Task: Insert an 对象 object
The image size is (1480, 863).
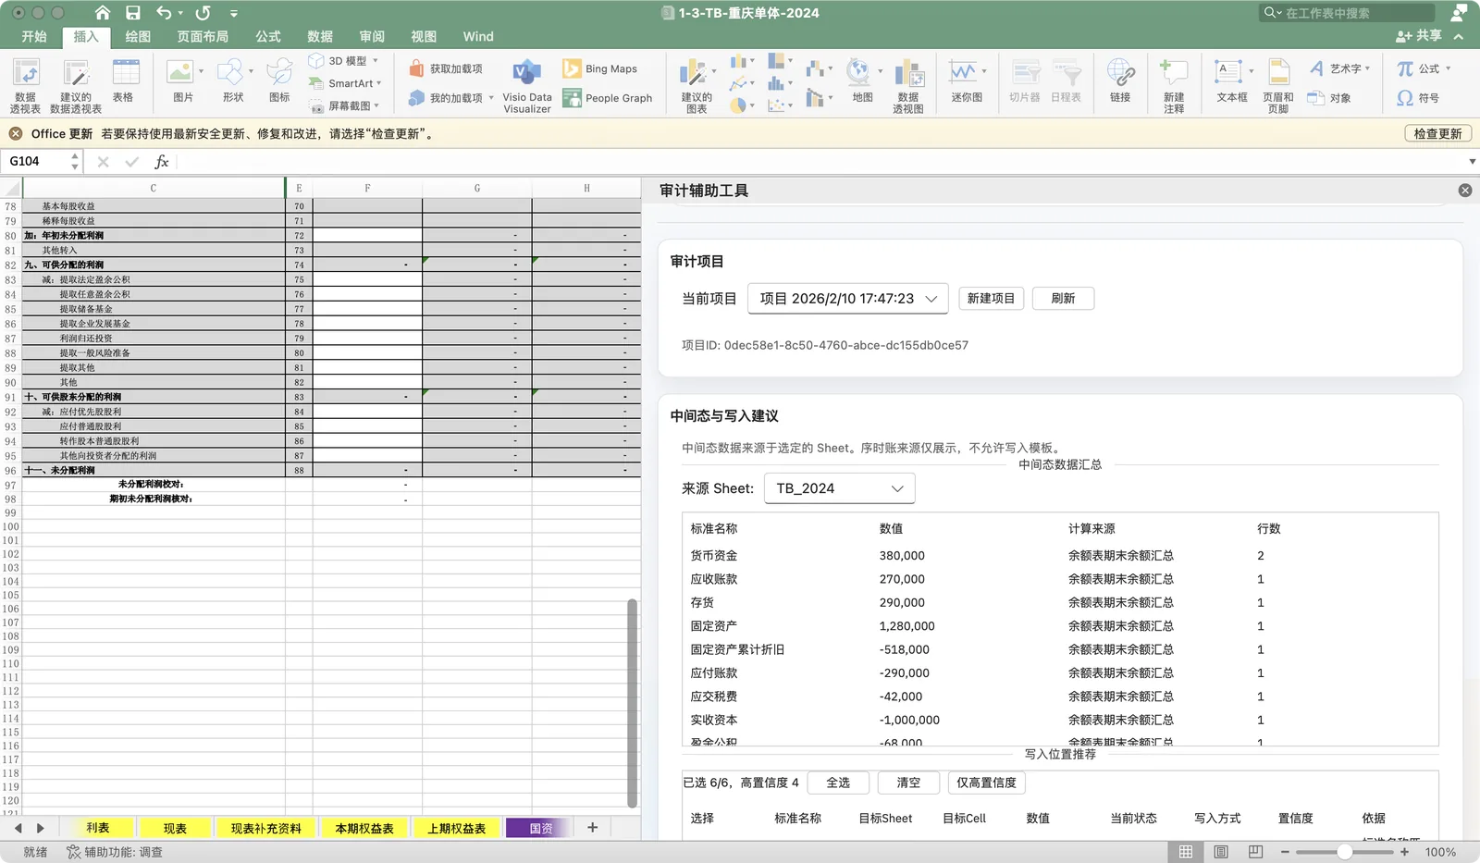Action: 1329,98
